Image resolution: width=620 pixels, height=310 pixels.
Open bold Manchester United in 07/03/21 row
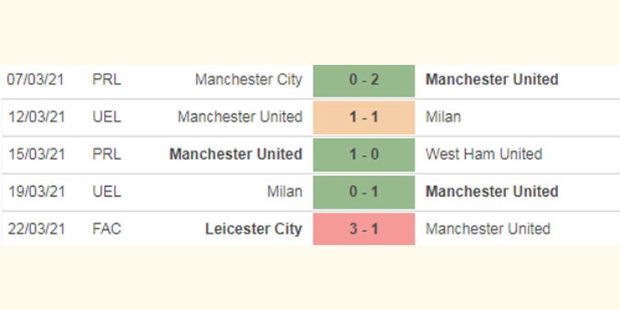point(492,80)
